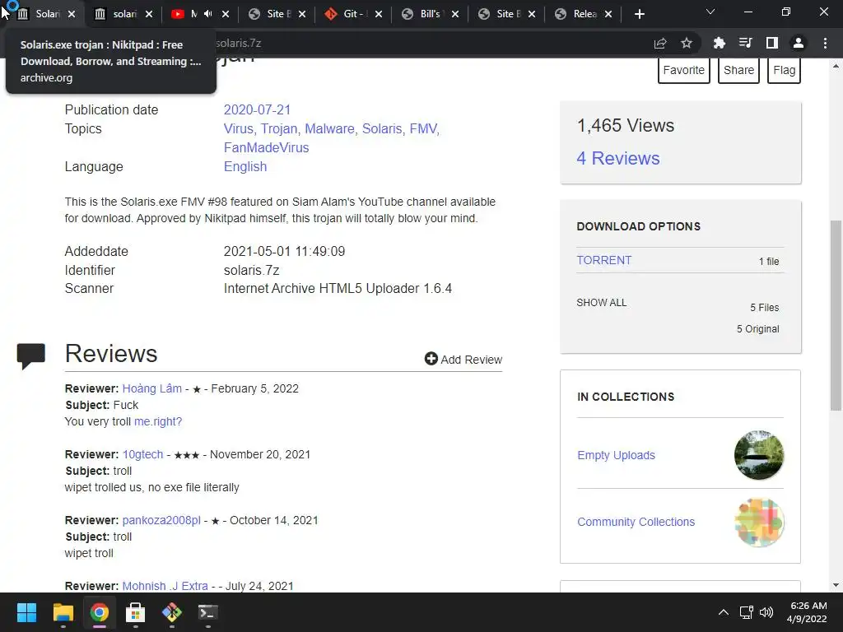The width and height of the screenshot is (843, 632).
Task: Click the Reviews speech bubble icon
Action: (x=30, y=355)
